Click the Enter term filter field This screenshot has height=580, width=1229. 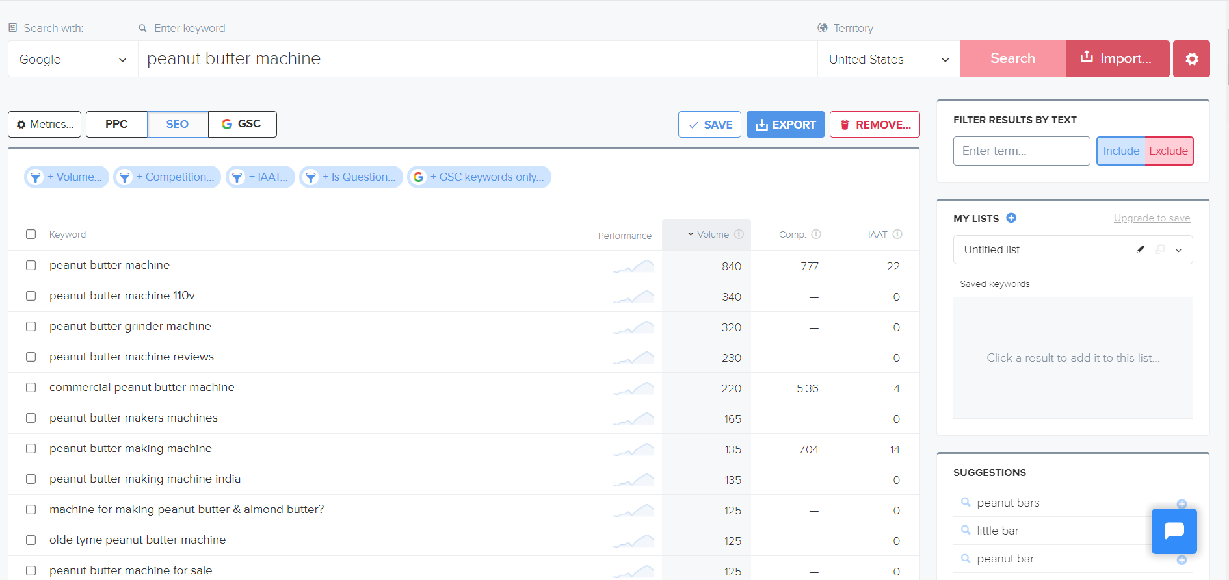coord(1022,151)
